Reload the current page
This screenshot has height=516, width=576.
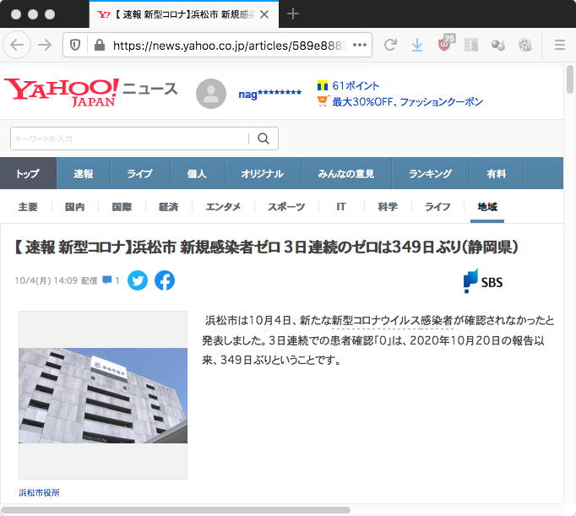[390, 45]
